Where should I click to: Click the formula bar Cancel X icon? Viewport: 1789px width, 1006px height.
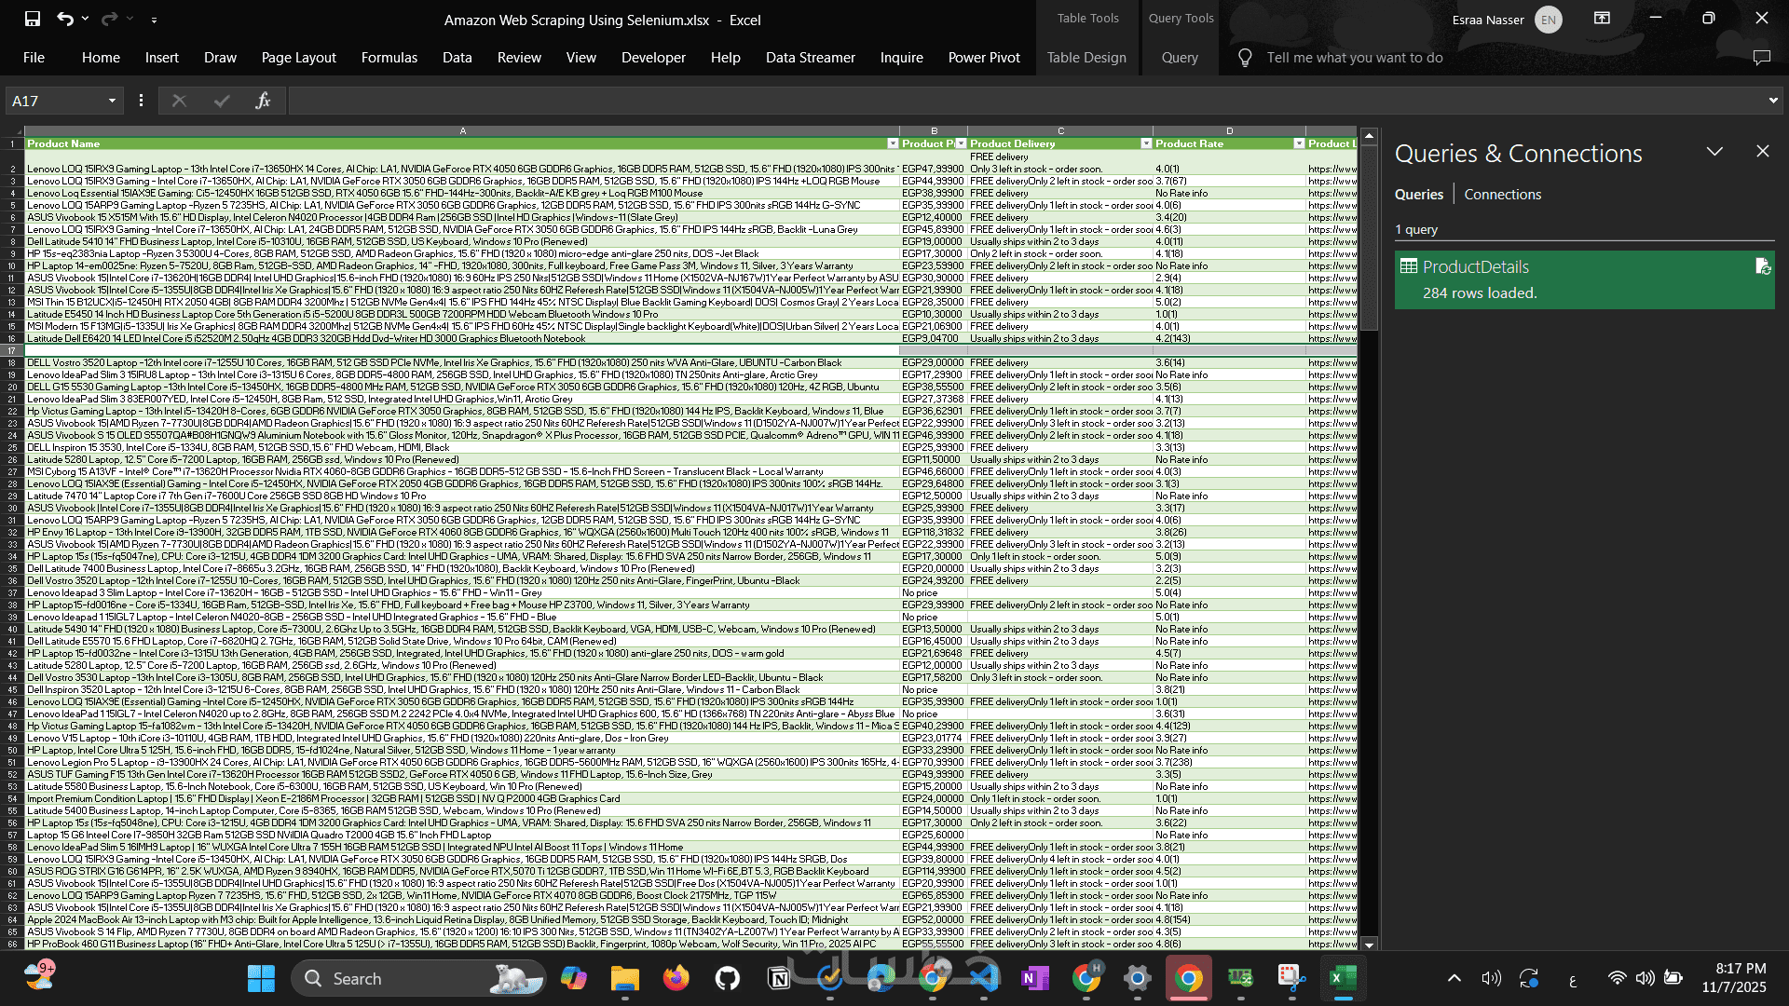(179, 101)
